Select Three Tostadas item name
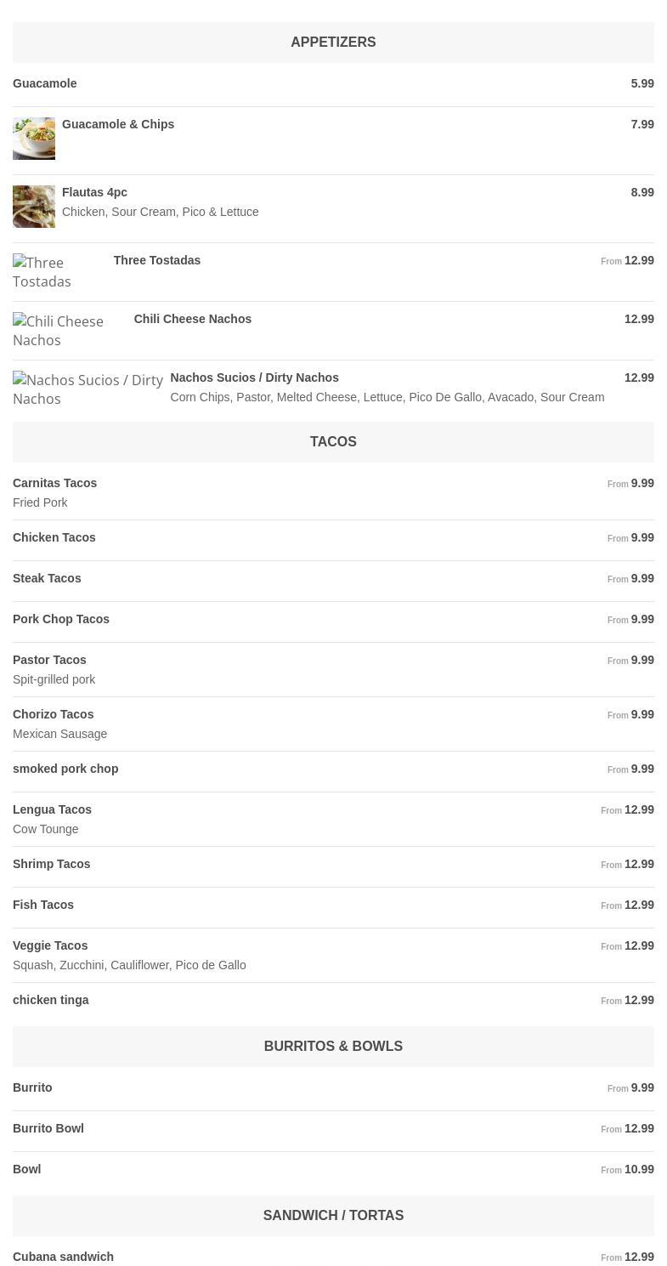 (157, 260)
